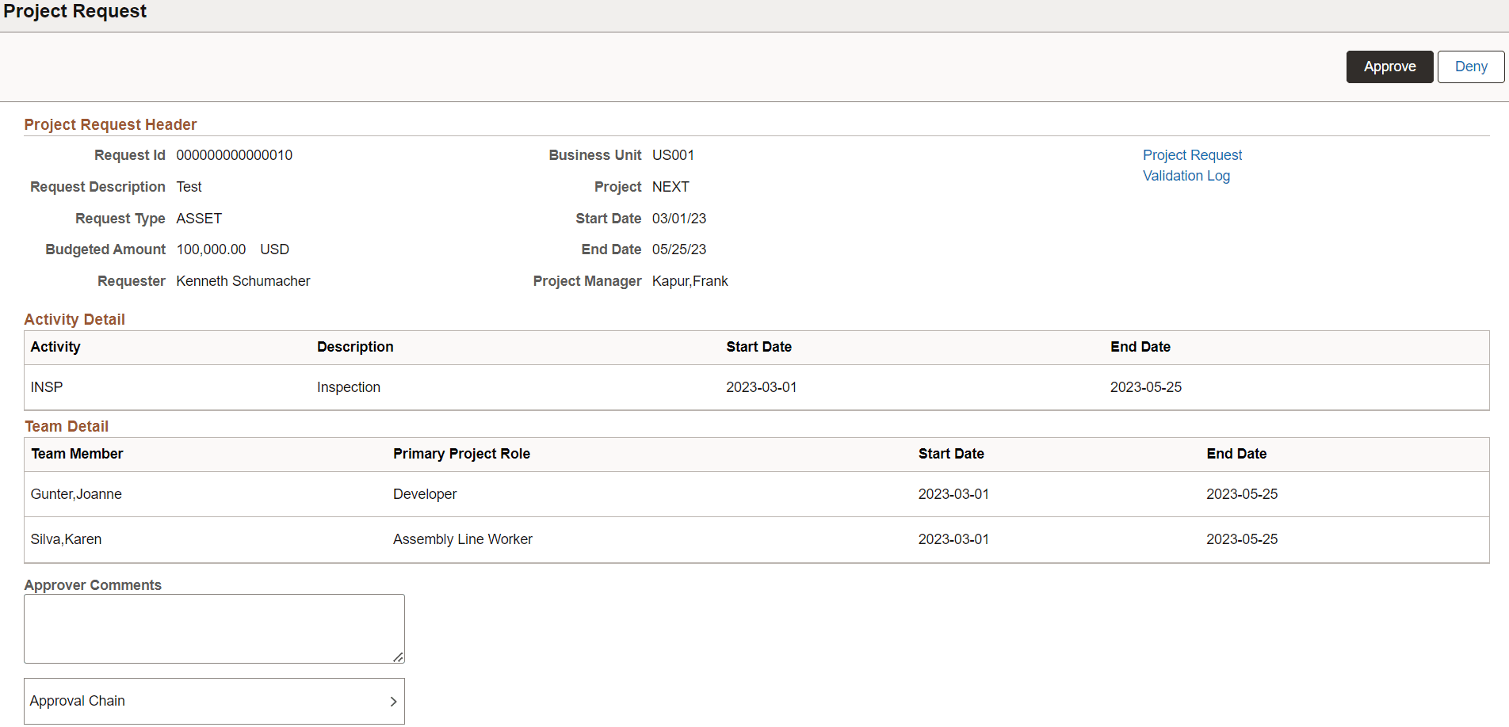Click the Activity Detail section heading
The width and height of the screenshot is (1509, 727).
pos(74,319)
